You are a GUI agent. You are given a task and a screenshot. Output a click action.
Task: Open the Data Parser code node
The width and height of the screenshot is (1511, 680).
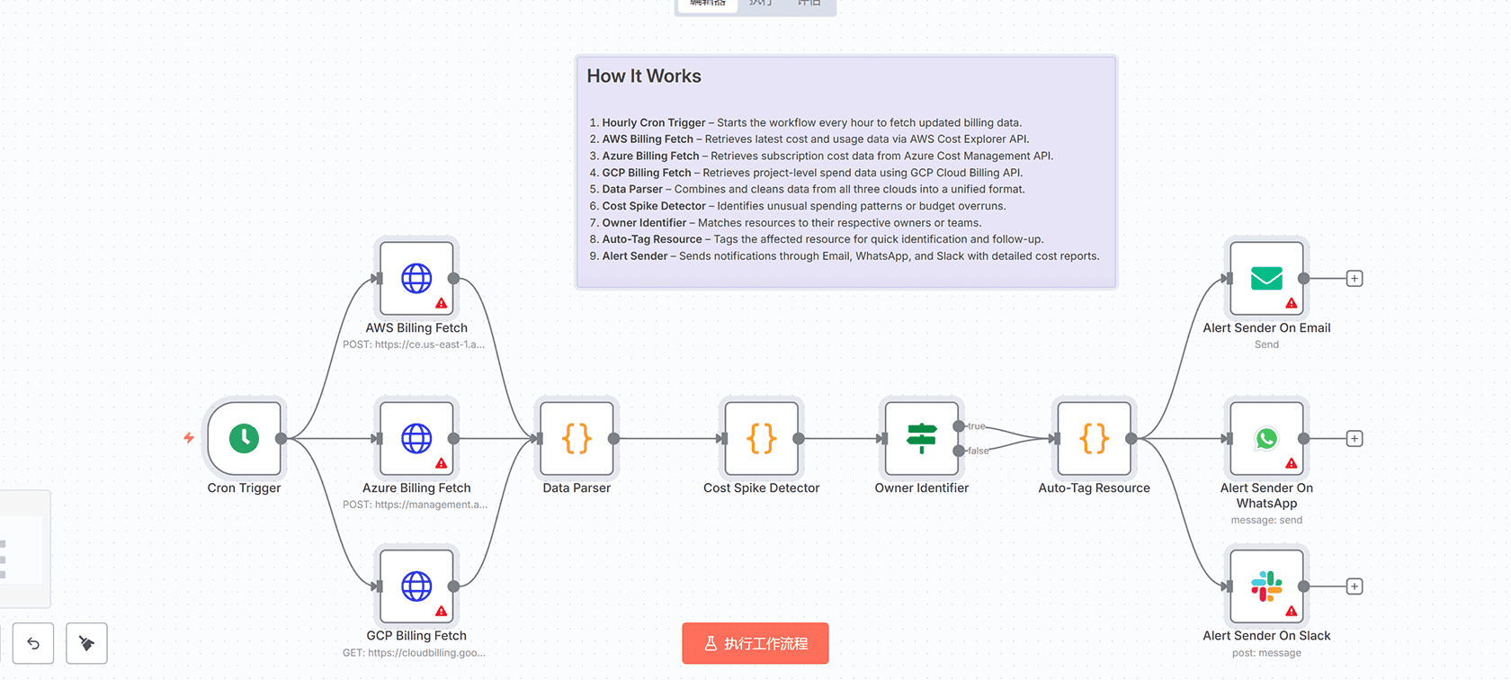click(577, 438)
